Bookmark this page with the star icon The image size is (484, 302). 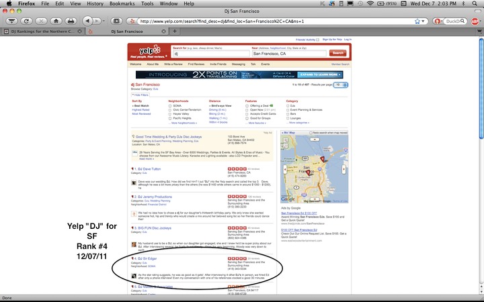417,21
